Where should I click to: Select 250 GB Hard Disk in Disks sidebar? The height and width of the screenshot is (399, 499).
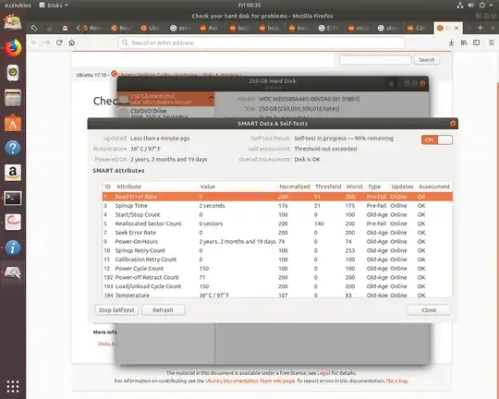[165, 99]
